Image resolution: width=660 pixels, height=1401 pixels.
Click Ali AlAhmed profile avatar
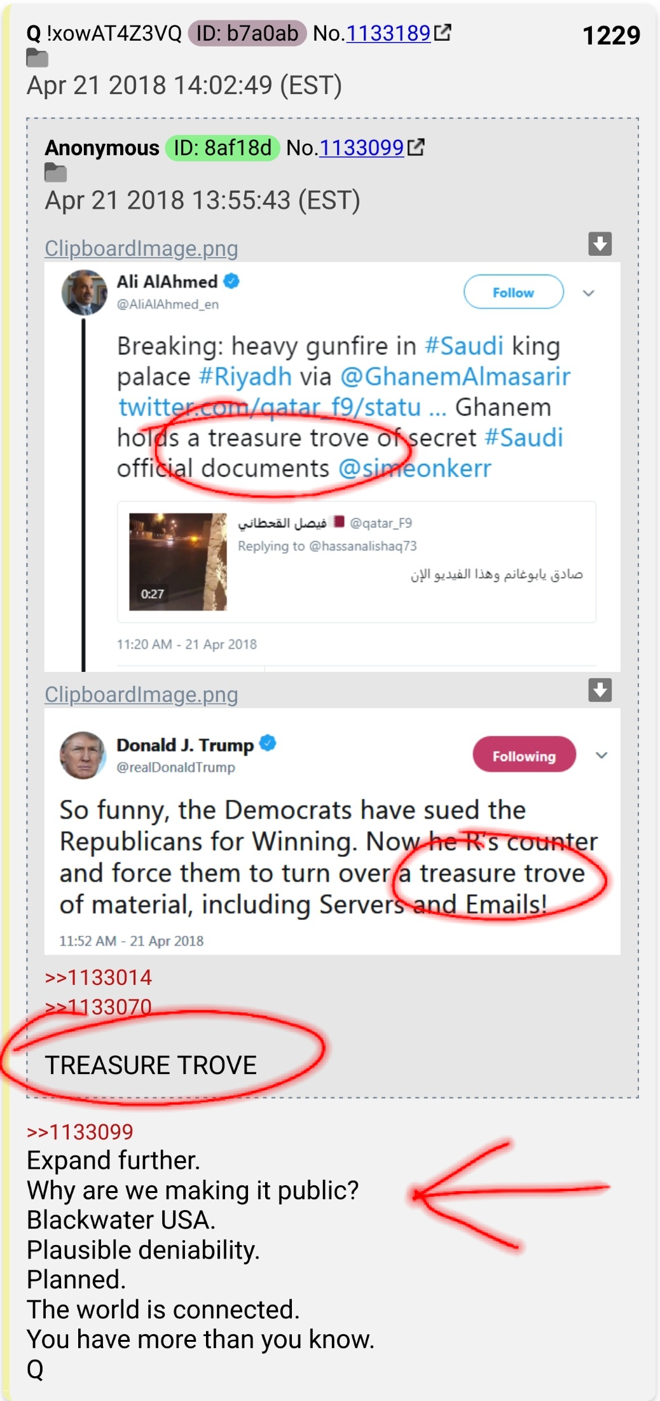(x=84, y=293)
